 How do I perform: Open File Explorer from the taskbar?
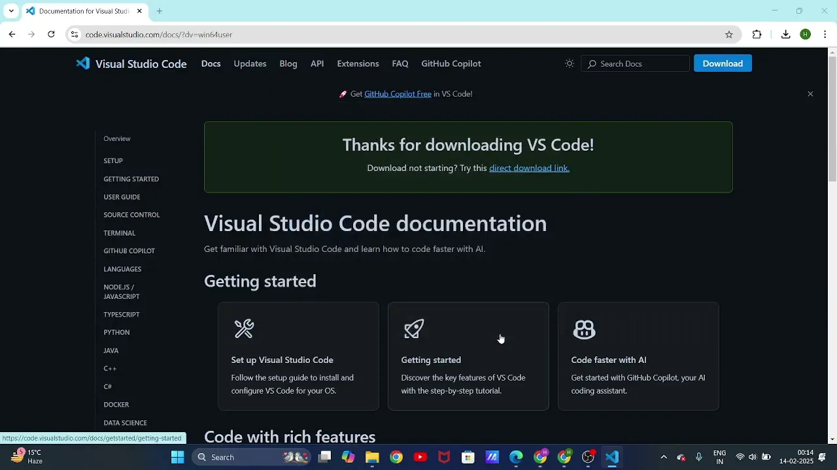(x=372, y=457)
